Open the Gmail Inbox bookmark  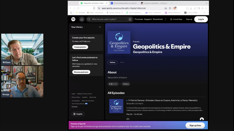pos(96,13)
